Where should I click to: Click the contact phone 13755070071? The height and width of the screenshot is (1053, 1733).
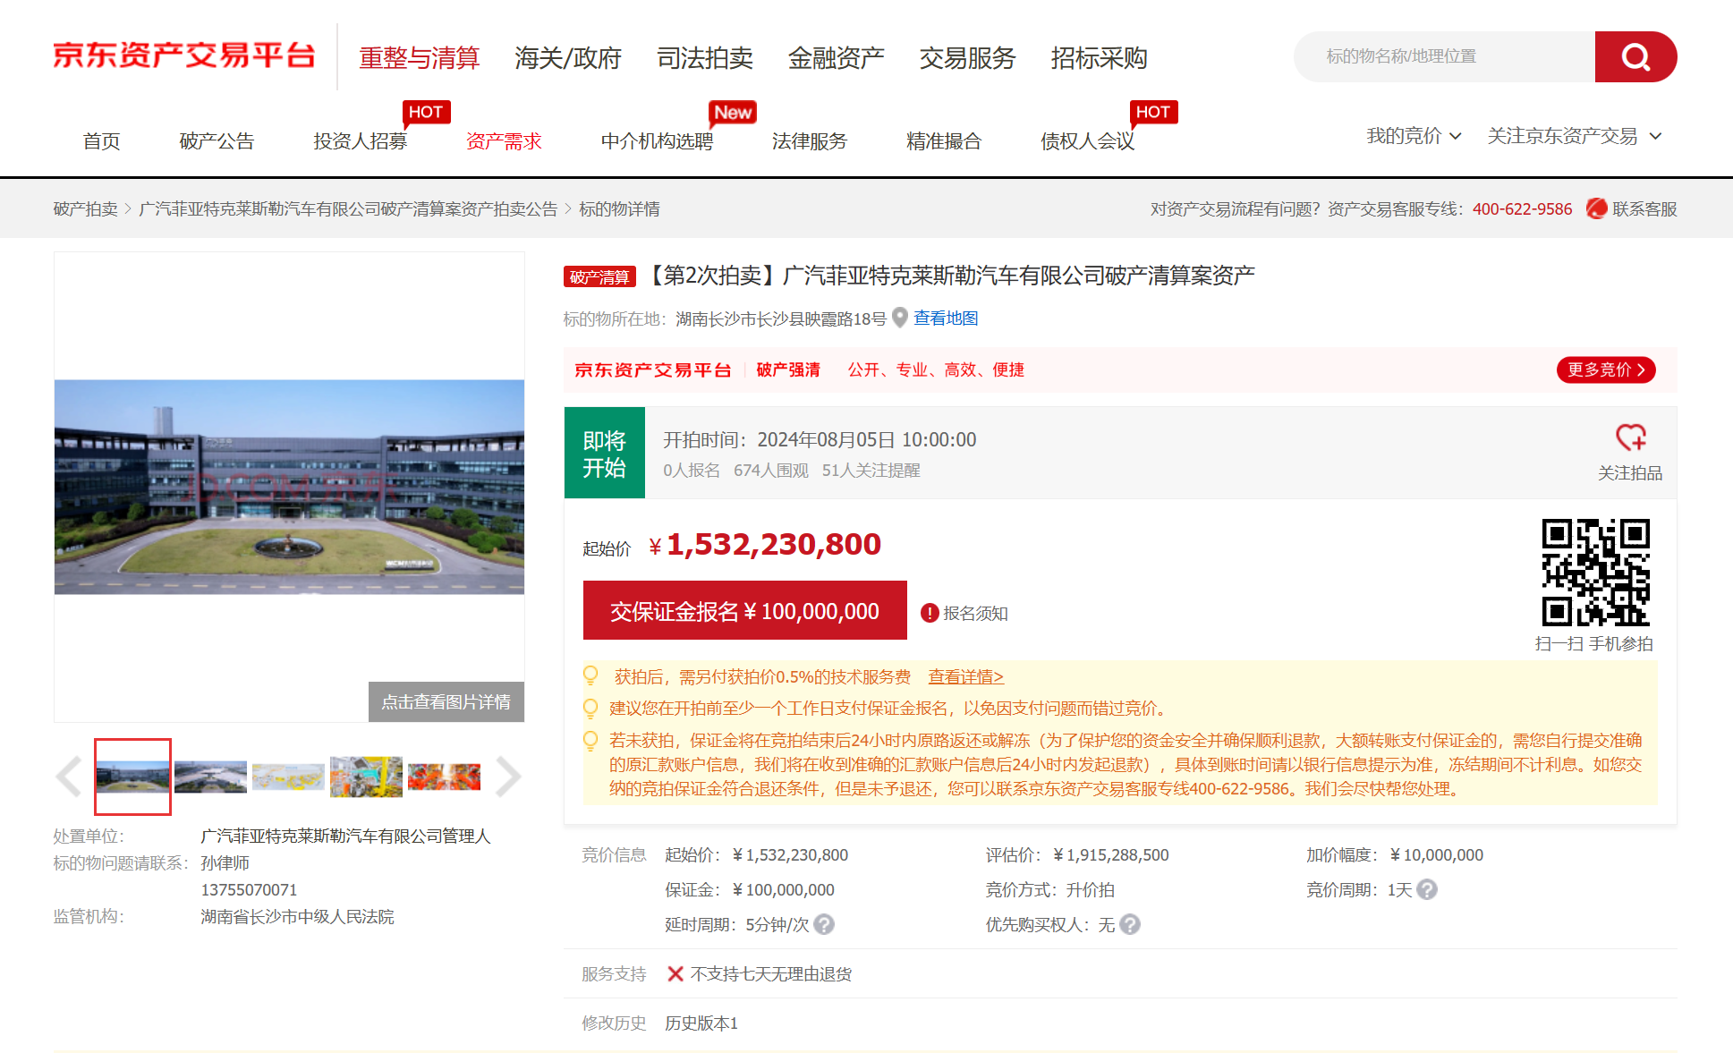[249, 889]
